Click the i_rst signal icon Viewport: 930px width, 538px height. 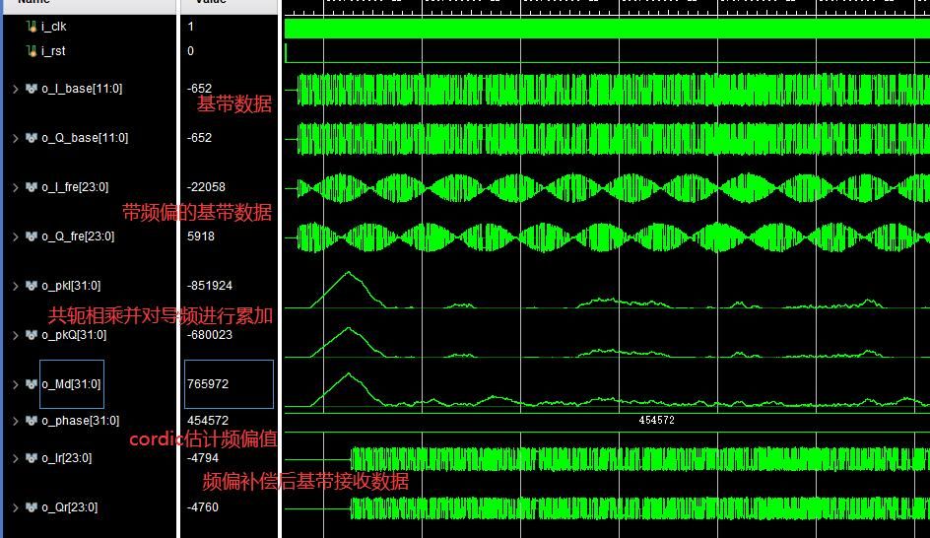32,51
